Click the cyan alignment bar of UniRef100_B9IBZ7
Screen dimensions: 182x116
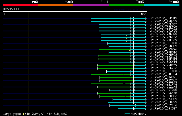click(x=132, y=109)
